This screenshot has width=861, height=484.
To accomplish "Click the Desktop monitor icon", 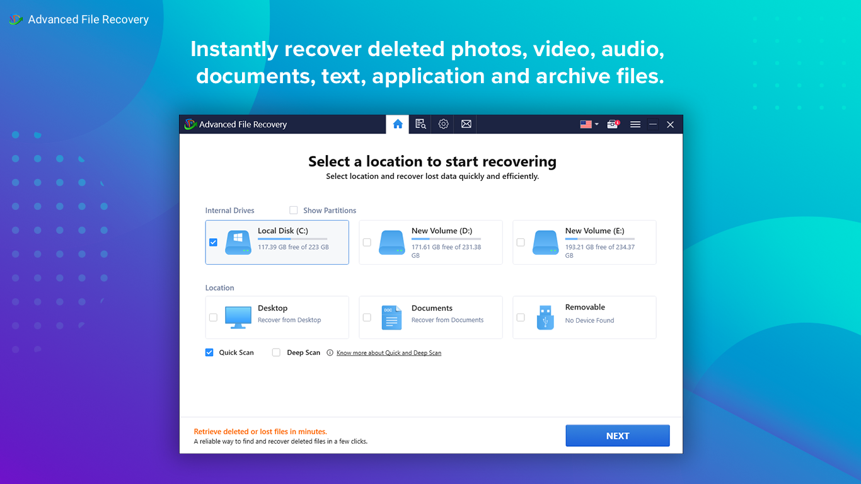I will [x=238, y=317].
